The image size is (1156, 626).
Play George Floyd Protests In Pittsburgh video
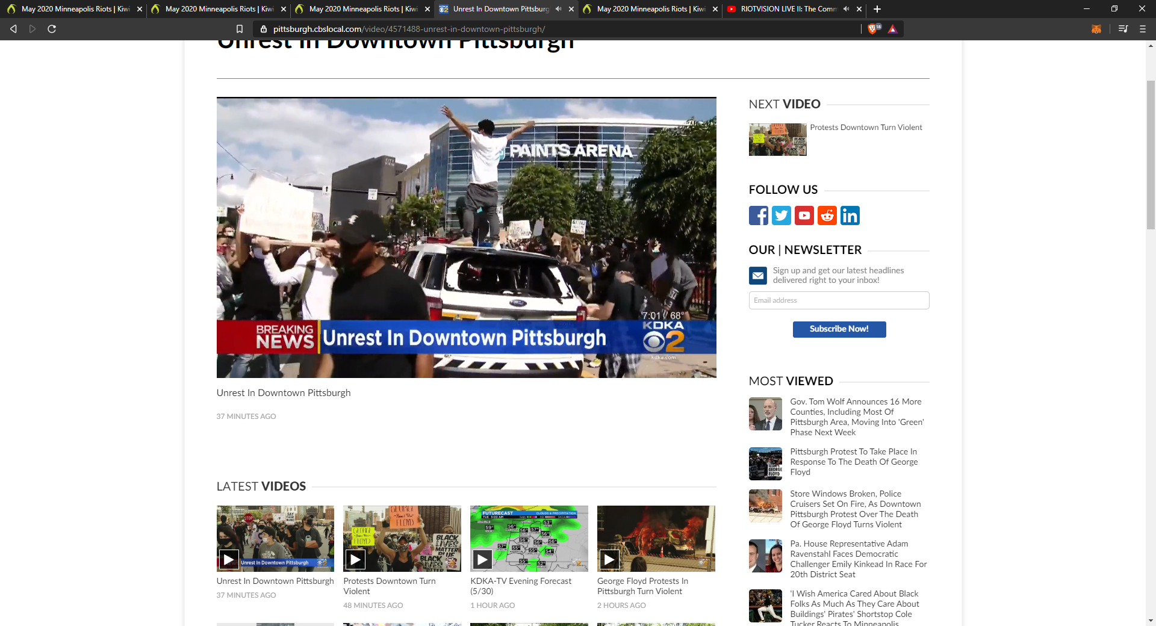tap(609, 560)
